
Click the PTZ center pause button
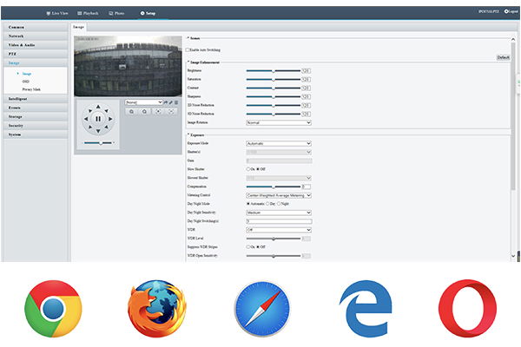coord(98,119)
